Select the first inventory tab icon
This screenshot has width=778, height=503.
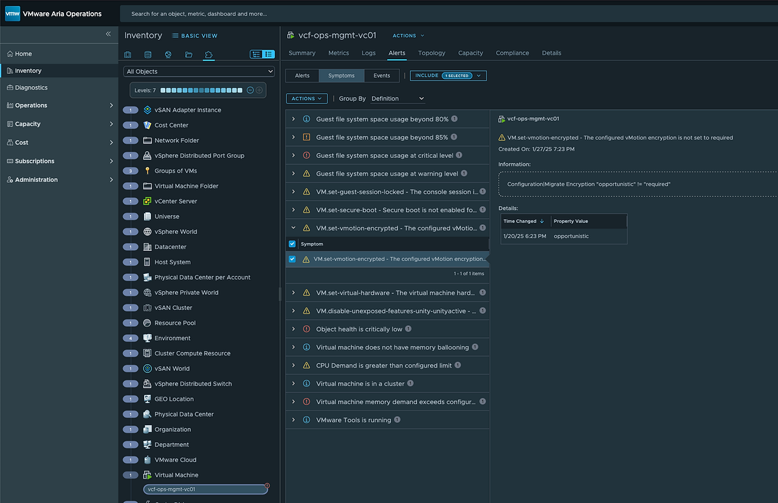click(128, 55)
